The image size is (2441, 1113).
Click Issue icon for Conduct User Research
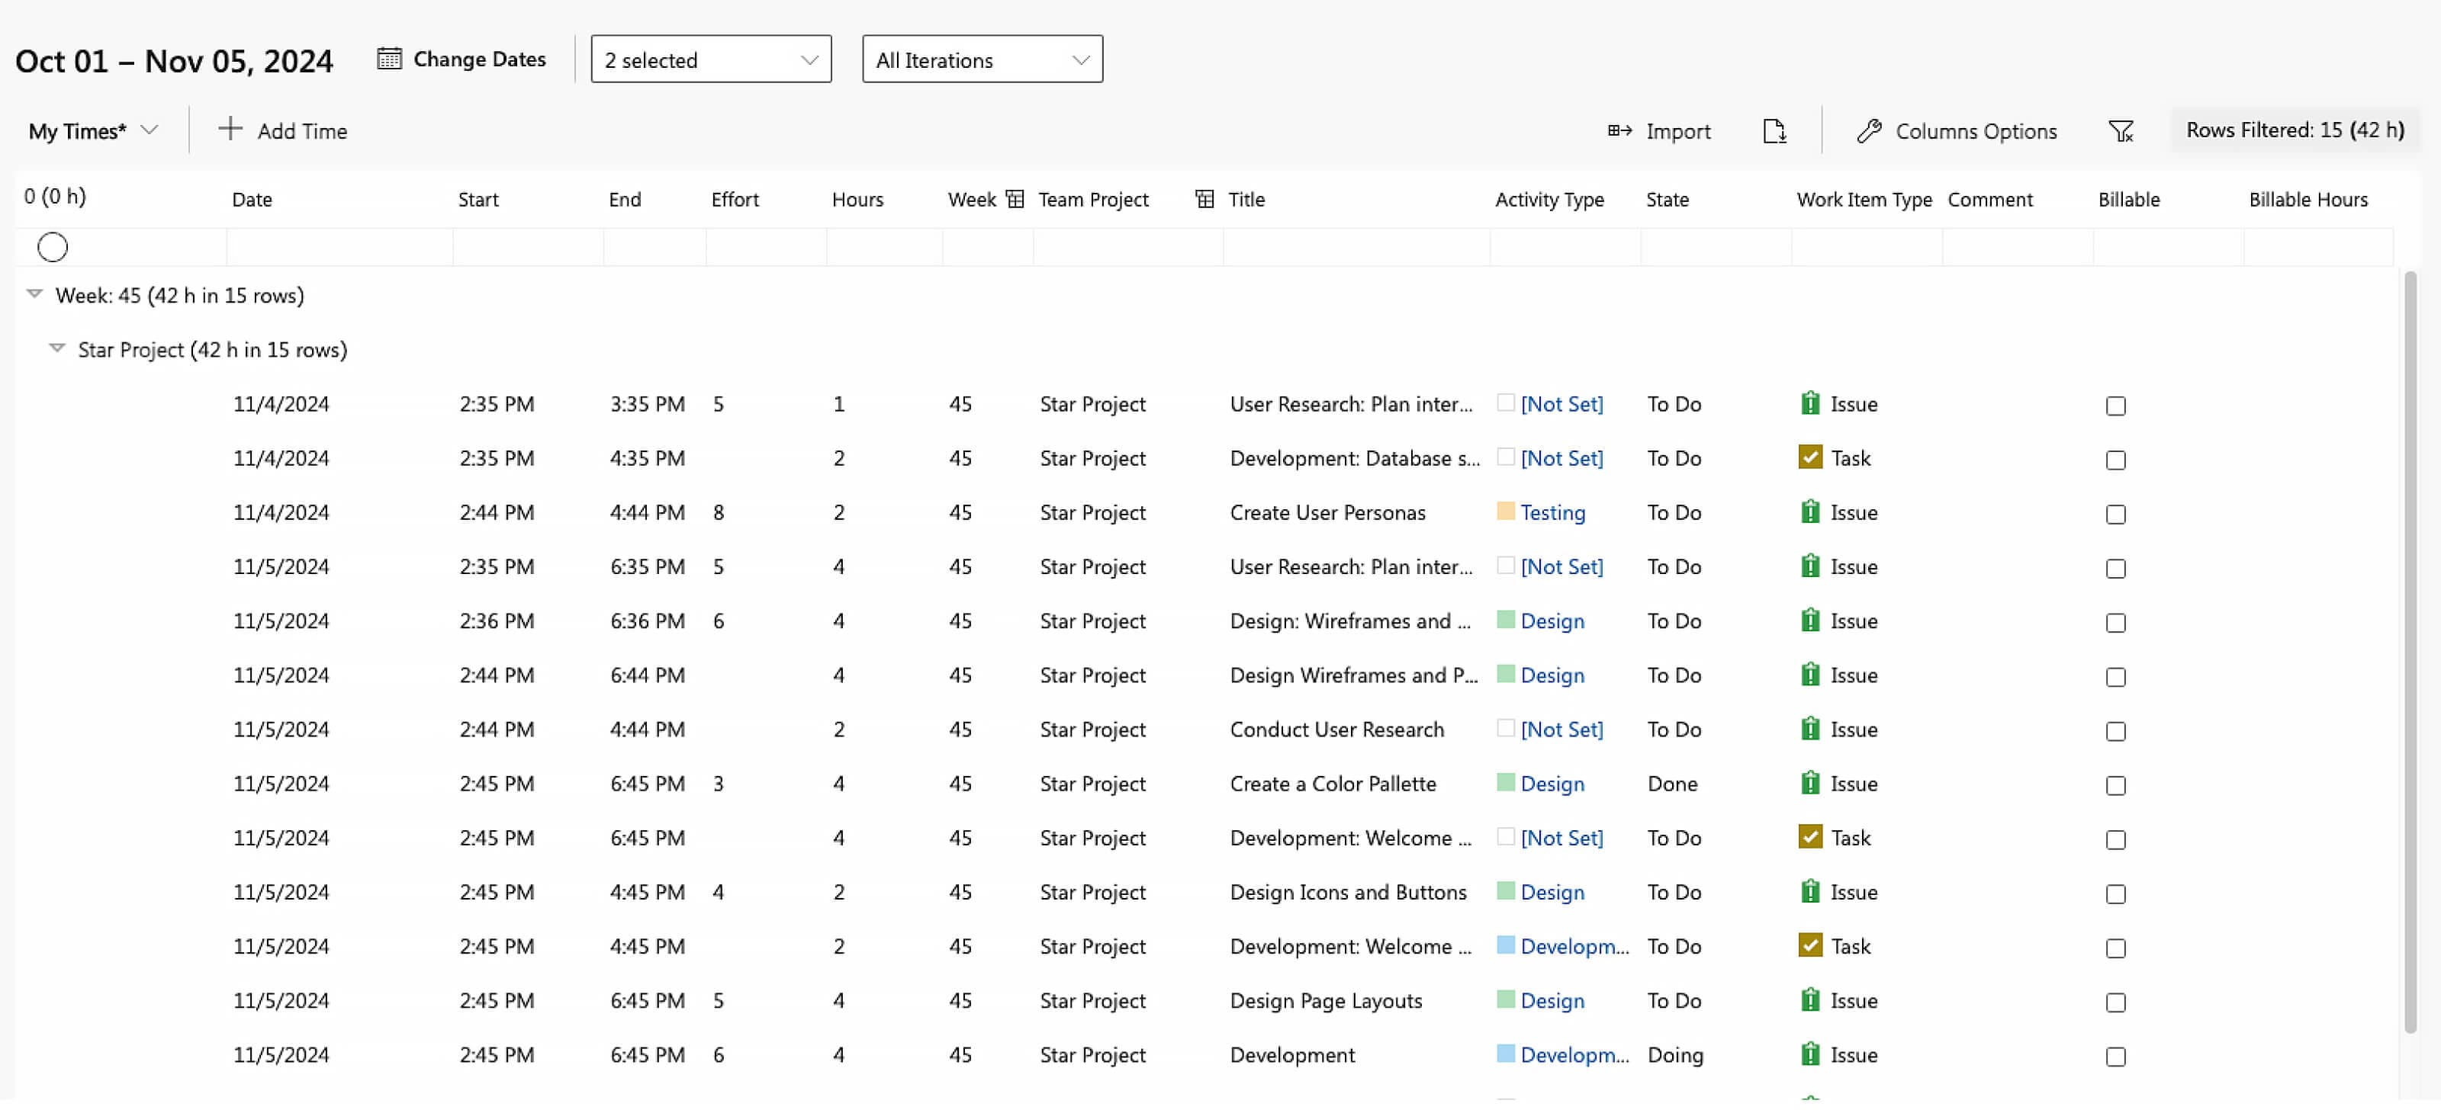coord(1810,730)
